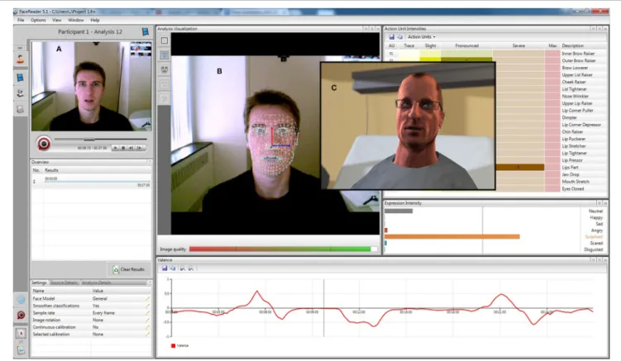Screen dimensions: 621x361
Task: Toggle the face mesh overlay icon
Action: 165,55
